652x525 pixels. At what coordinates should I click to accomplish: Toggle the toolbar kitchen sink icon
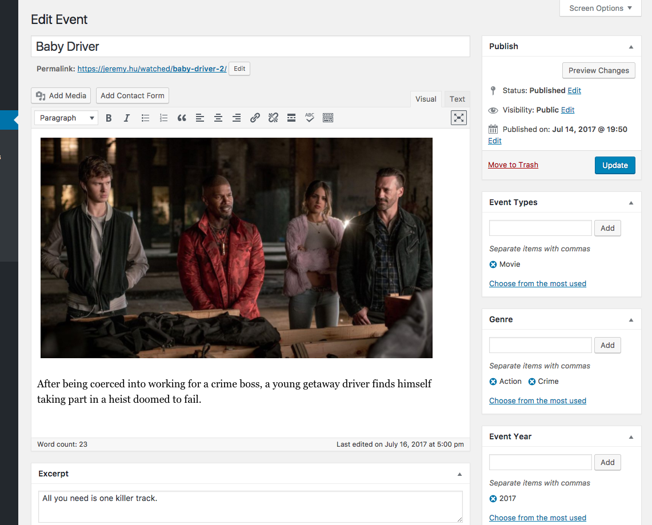coord(328,118)
